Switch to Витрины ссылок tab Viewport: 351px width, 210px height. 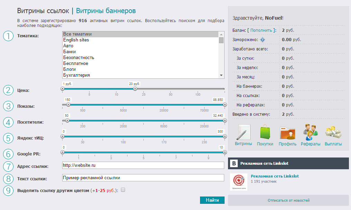[x=43, y=11]
